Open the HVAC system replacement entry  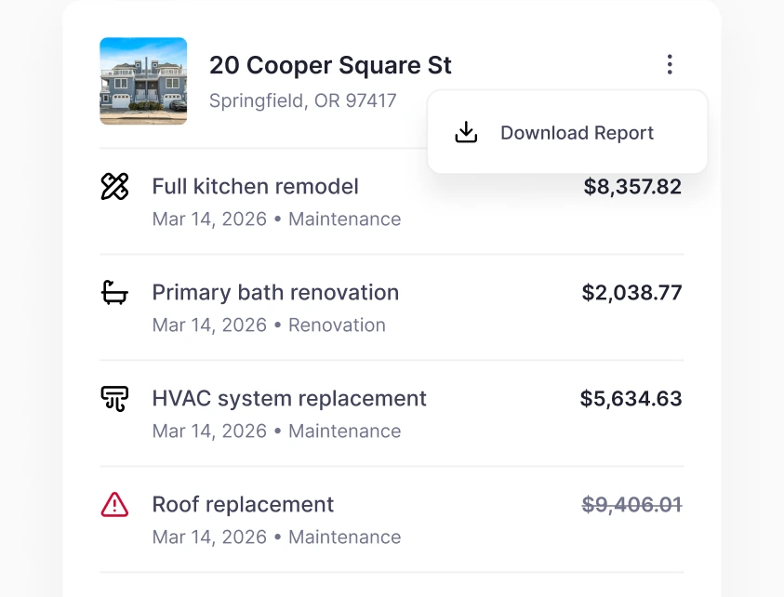[392, 414]
